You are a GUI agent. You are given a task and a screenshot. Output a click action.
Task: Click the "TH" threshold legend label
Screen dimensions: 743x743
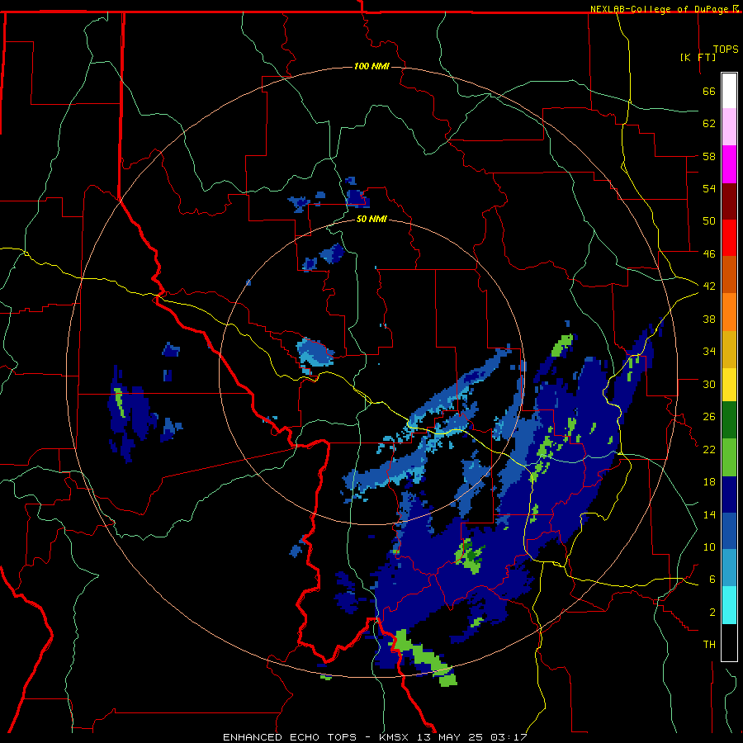click(x=709, y=645)
